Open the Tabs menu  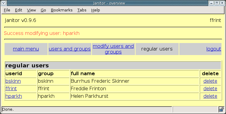82,10
